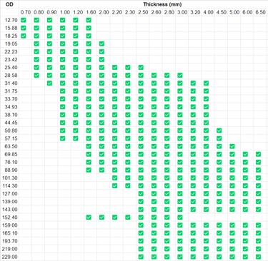Viewport: 268px width, 261px height.
Task: Select the 0.70 thickness column header
Action: pos(26,12)
